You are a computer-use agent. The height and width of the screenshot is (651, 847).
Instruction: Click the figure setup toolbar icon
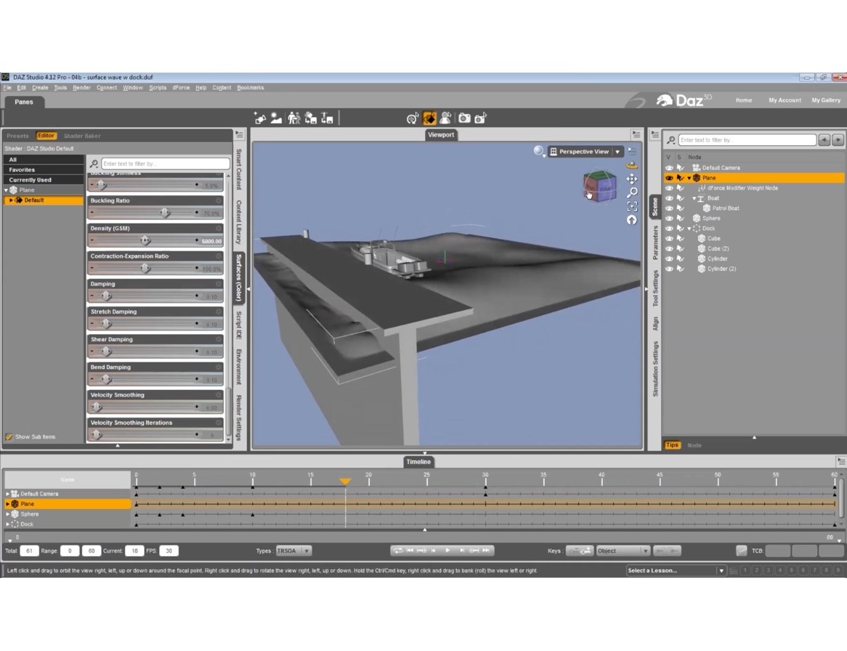point(294,118)
